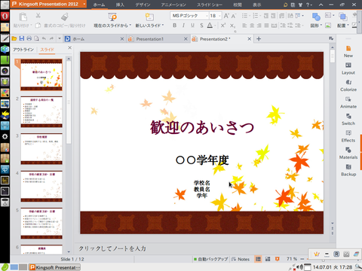Open the 挿入 ribbon tab
Screen dimensions: 362x271
point(120,5)
